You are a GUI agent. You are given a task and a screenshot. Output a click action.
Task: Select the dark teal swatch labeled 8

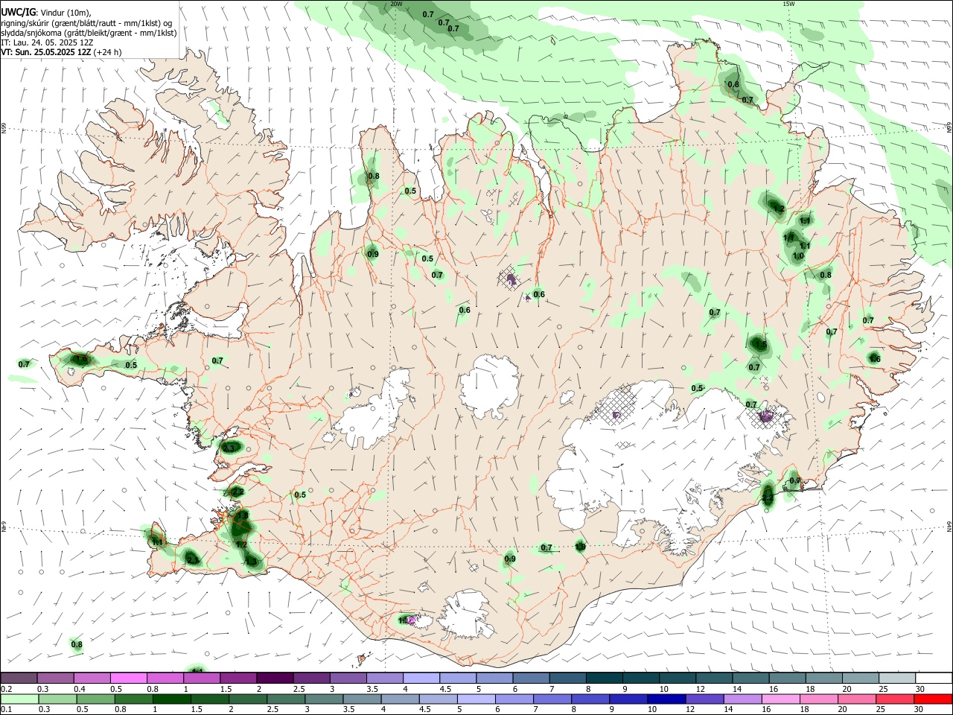pyautogui.click(x=603, y=679)
